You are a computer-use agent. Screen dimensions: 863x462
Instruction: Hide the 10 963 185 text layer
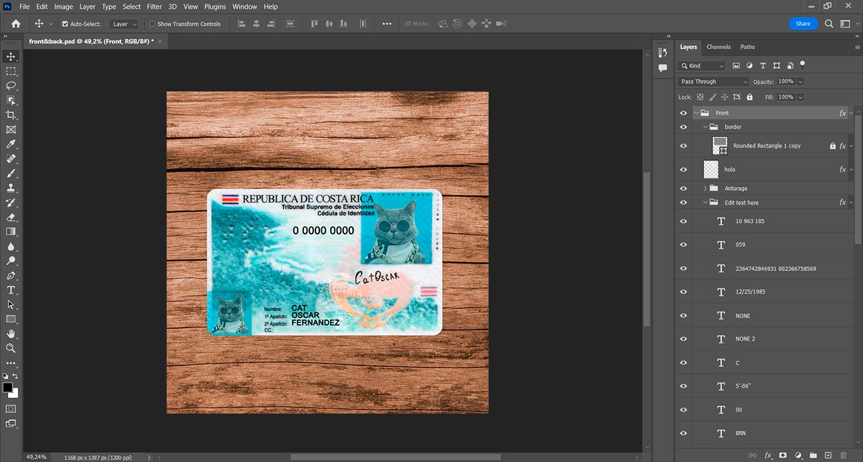pos(684,221)
